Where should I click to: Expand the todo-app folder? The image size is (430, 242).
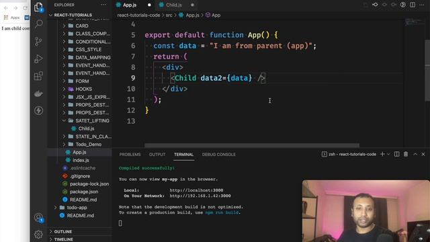(x=56, y=208)
